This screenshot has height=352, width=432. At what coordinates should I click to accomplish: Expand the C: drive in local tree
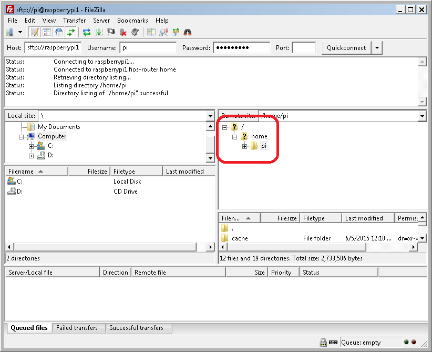31,146
